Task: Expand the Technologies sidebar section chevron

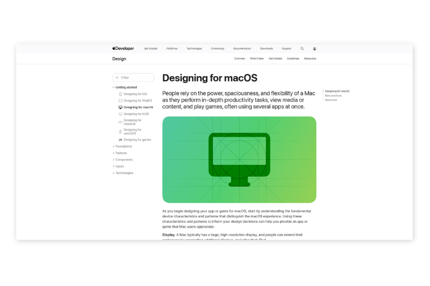Action: pyautogui.click(x=113, y=173)
